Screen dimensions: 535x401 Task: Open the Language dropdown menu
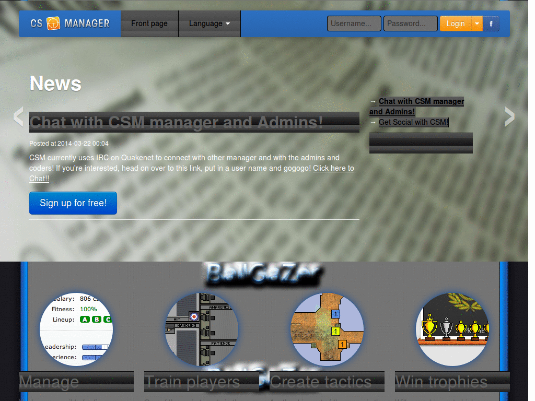[x=210, y=23]
